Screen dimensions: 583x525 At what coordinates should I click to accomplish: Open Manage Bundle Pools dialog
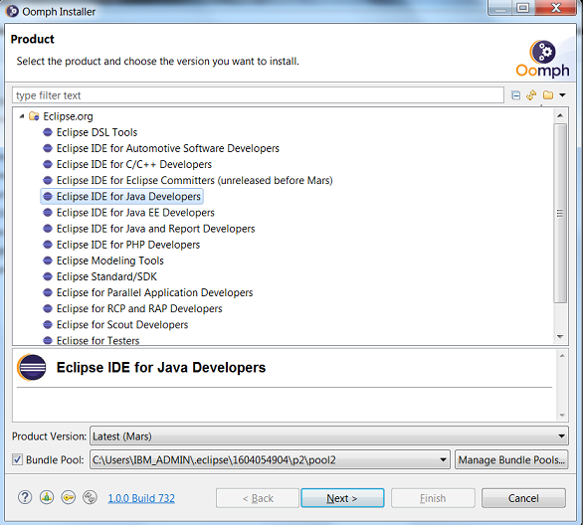(511, 460)
